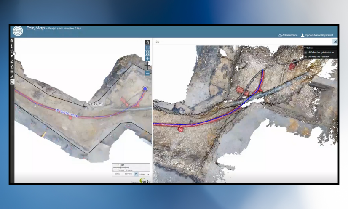Click the zoom slider bar on map

click(x=148, y=66)
